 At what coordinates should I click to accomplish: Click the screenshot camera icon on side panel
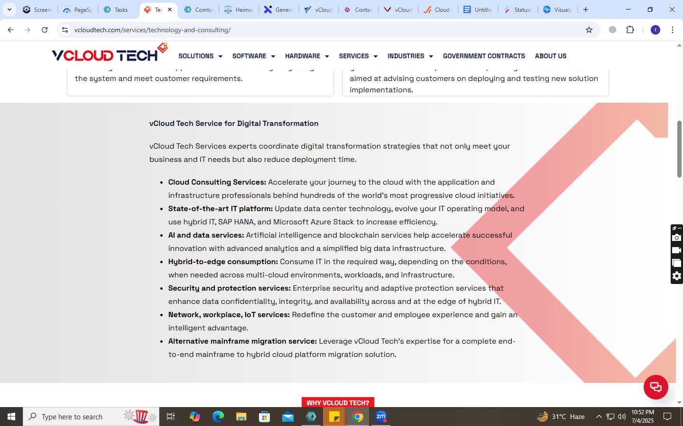[x=677, y=238]
